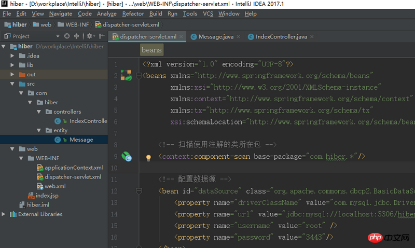The image size is (415, 248).
Task: Open the Tools menu
Action: pos(190,14)
